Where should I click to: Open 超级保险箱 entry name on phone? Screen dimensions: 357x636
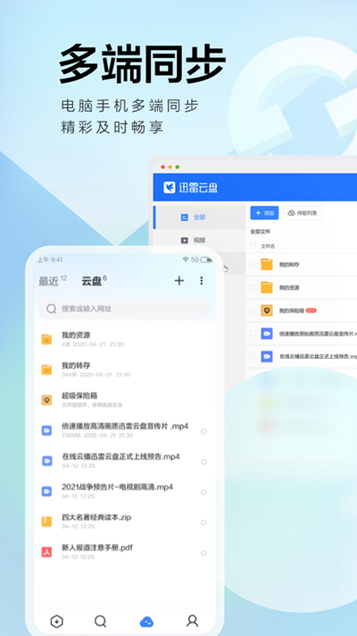(x=79, y=395)
